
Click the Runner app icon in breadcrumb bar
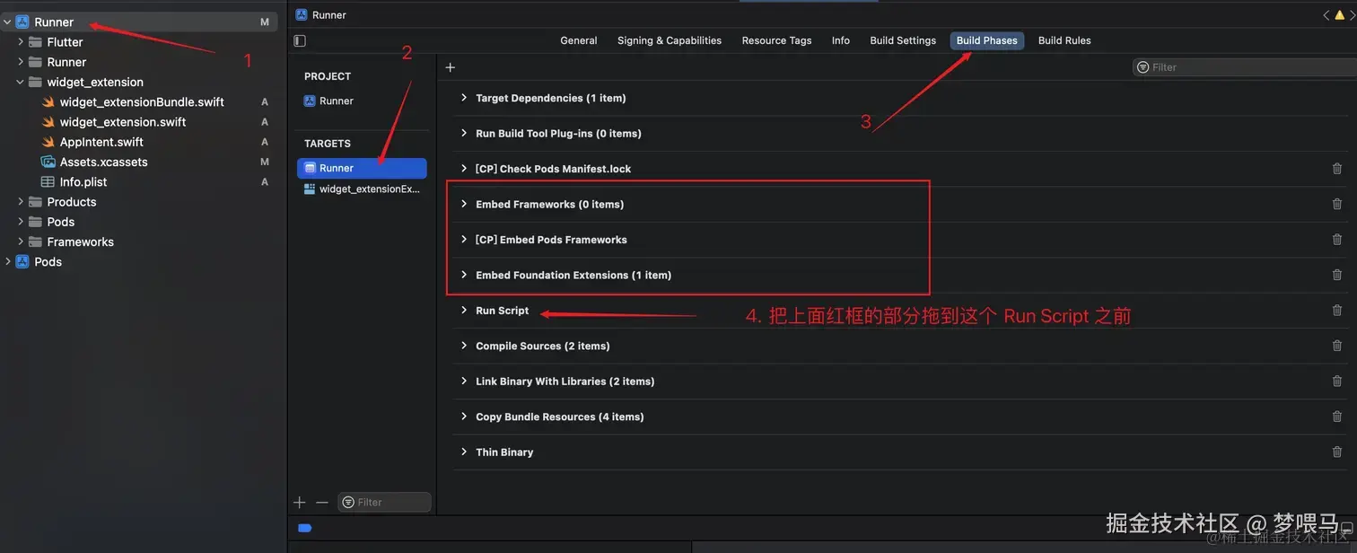(x=302, y=14)
